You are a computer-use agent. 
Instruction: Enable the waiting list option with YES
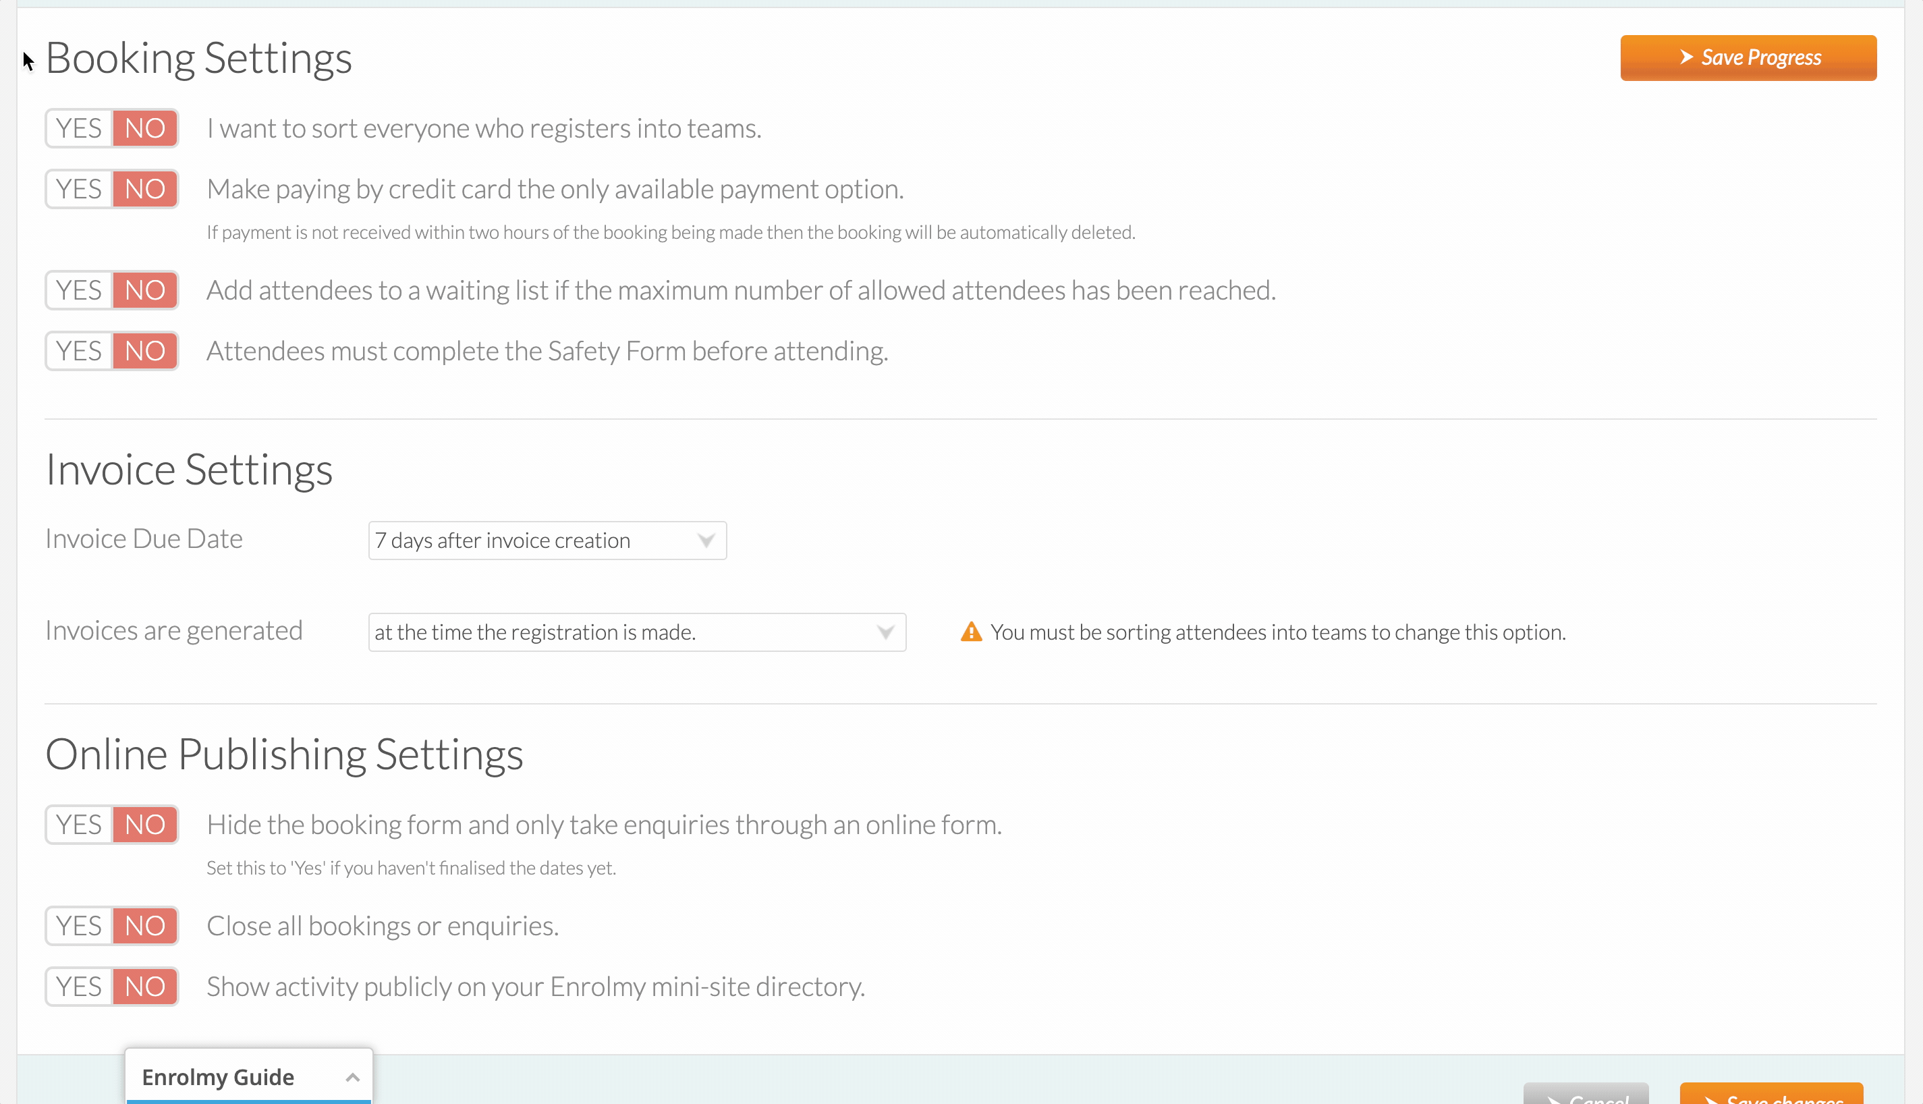click(x=79, y=290)
